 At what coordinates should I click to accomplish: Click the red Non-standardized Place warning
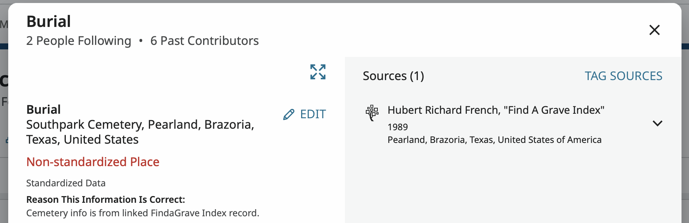(x=93, y=162)
